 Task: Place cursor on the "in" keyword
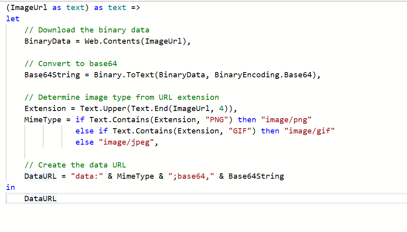[x=10, y=188]
